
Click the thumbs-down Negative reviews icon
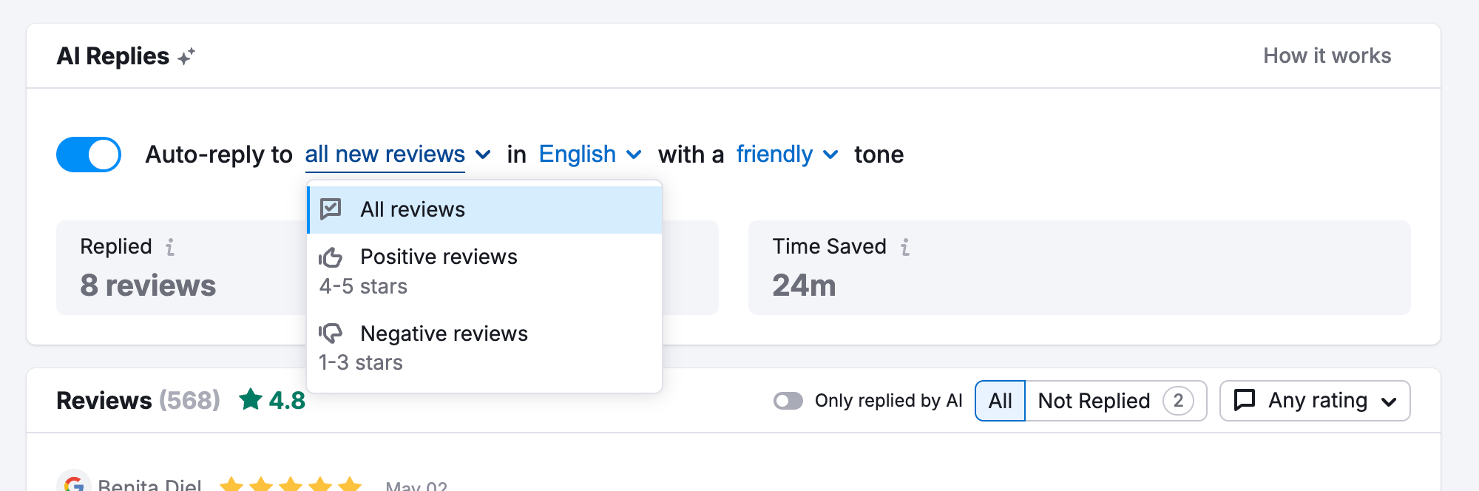(331, 333)
